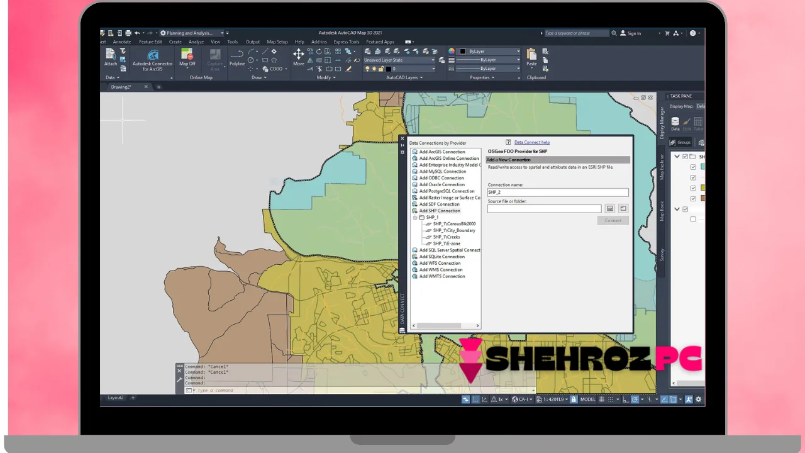Click Sign In
Screen dimensions: 805x453
point(634,33)
